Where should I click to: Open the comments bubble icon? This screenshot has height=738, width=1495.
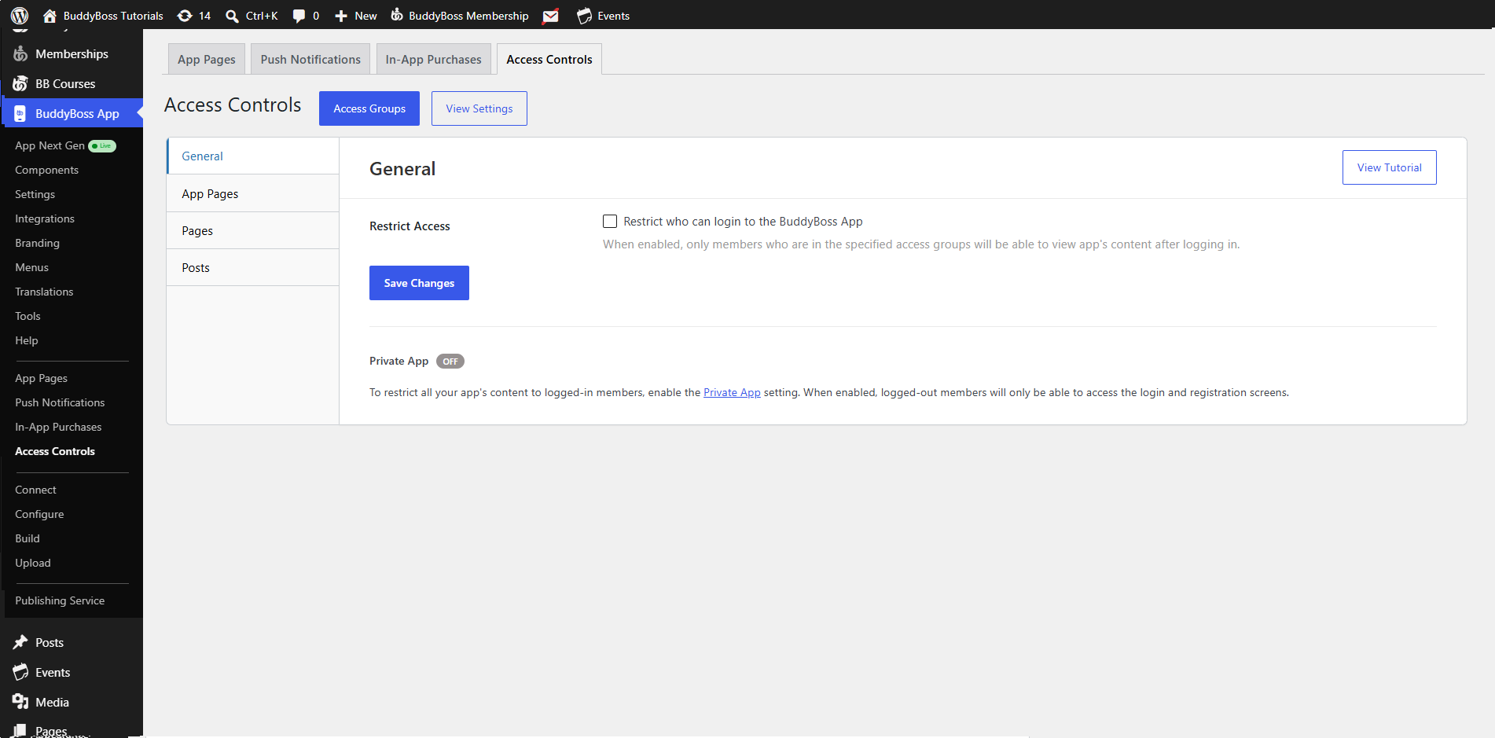click(x=299, y=16)
